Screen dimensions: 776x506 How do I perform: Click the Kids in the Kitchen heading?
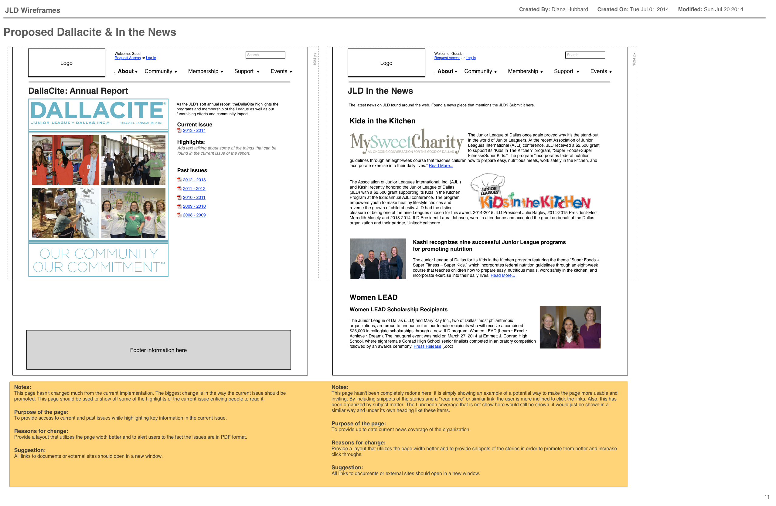coord(383,121)
